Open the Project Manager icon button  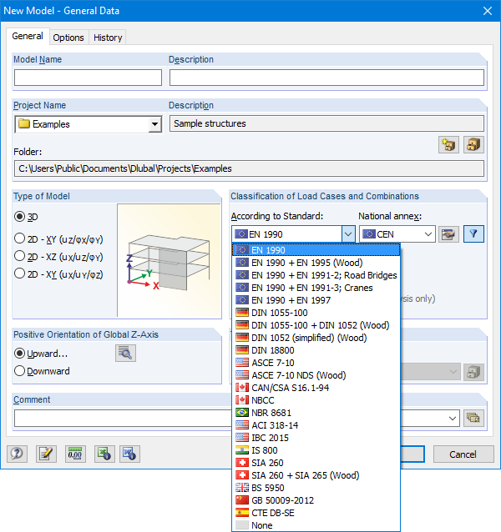click(x=473, y=145)
